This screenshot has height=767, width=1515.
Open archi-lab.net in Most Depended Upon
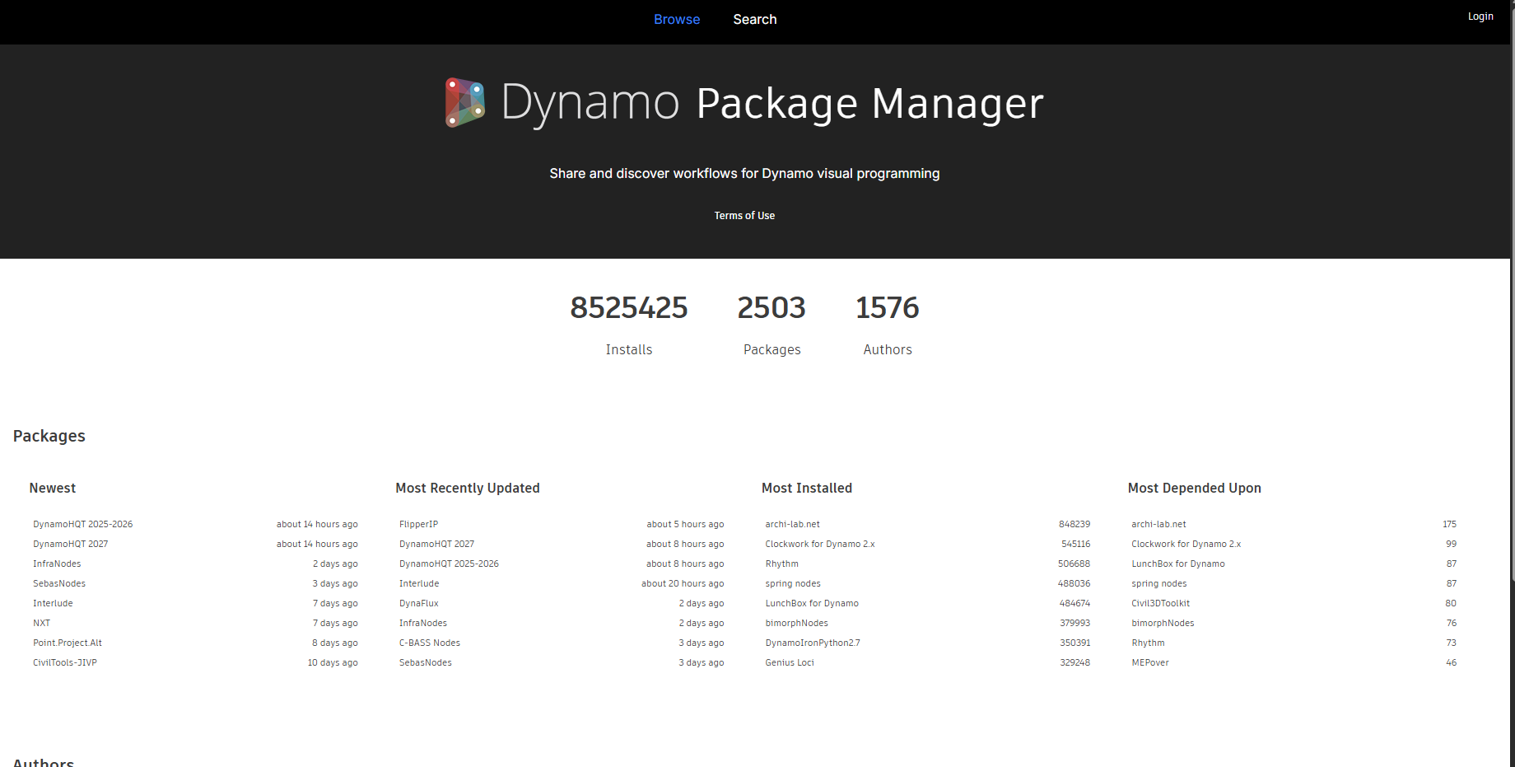pyautogui.click(x=1158, y=524)
